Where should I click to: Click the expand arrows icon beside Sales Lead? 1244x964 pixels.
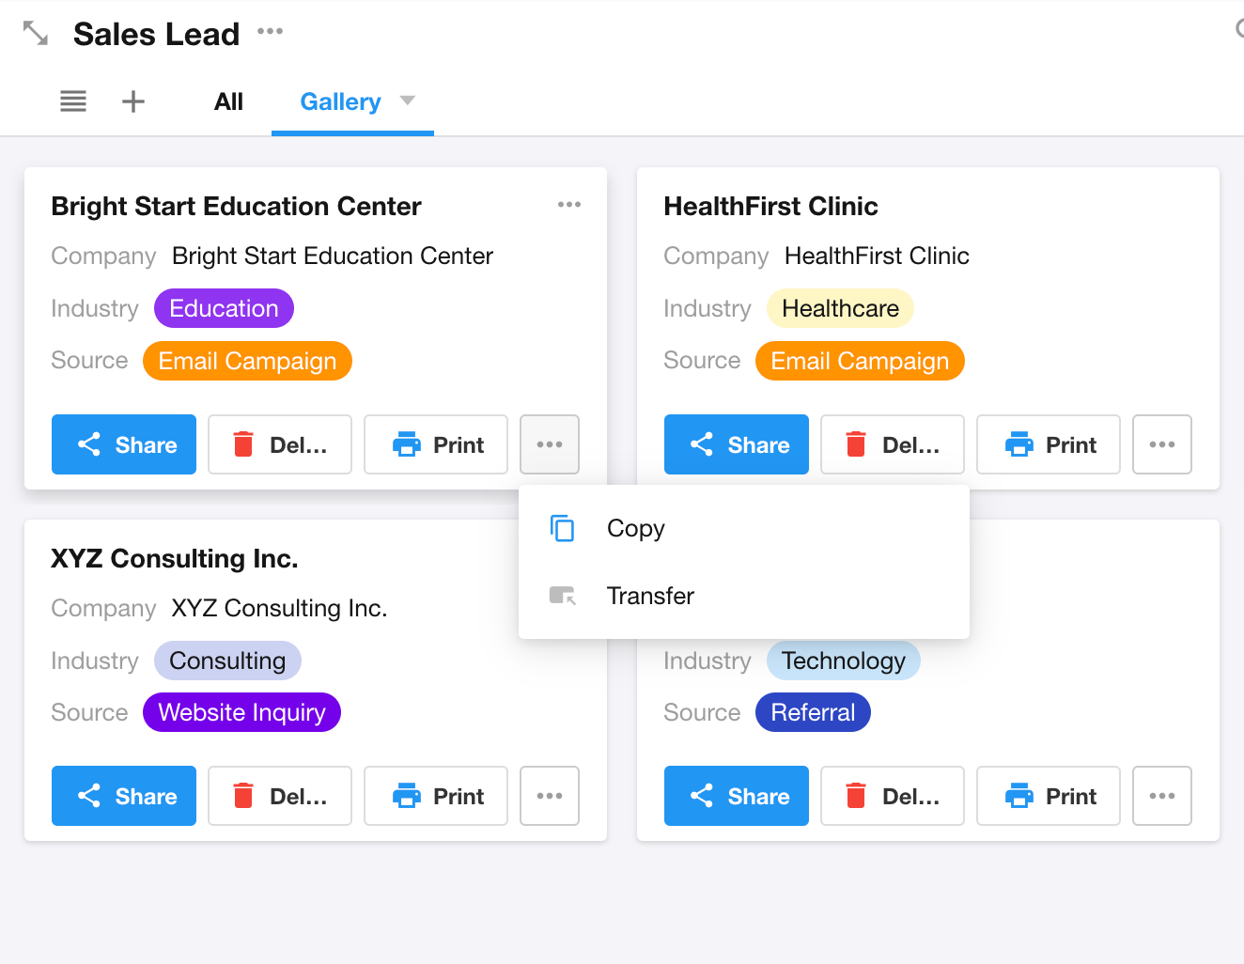click(x=35, y=34)
